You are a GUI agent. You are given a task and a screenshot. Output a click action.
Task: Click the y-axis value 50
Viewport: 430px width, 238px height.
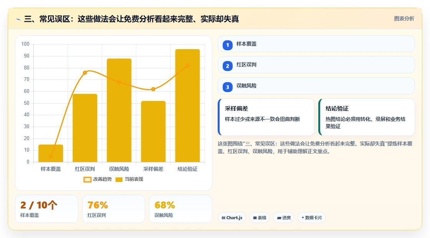[x=26, y=103]
